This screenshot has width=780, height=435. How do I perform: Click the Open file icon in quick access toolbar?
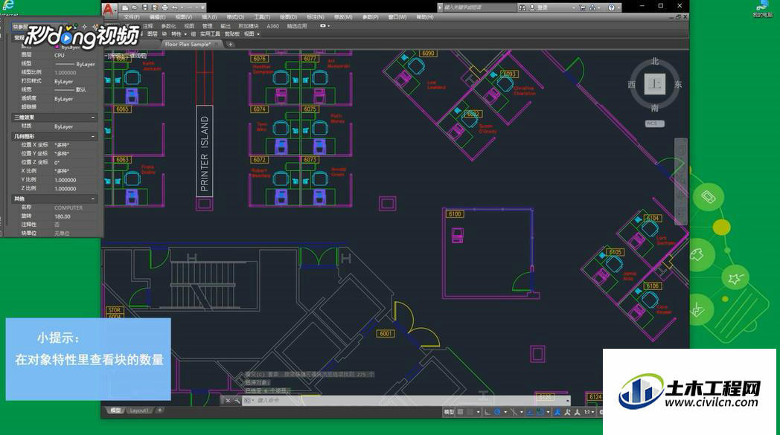pos(135,7)
